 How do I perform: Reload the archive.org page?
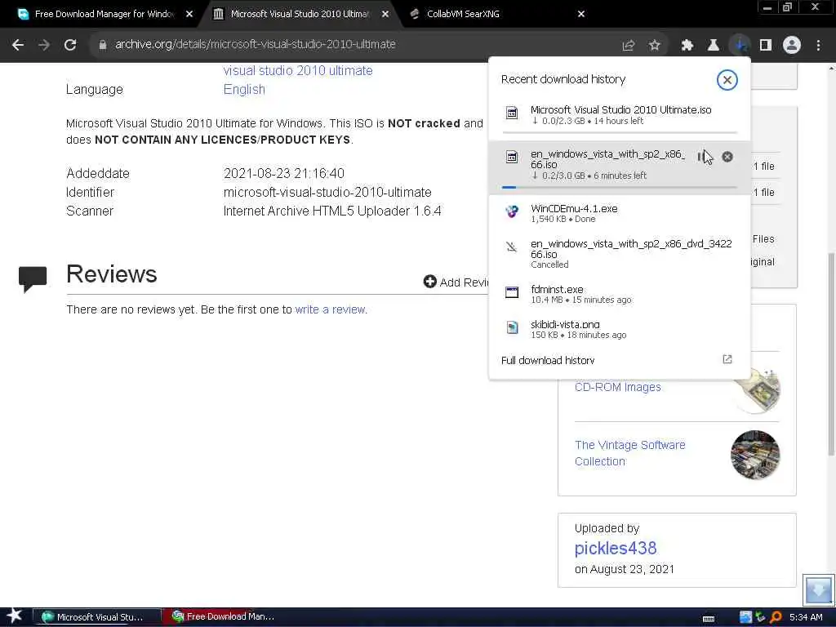[x=70, y=45]
